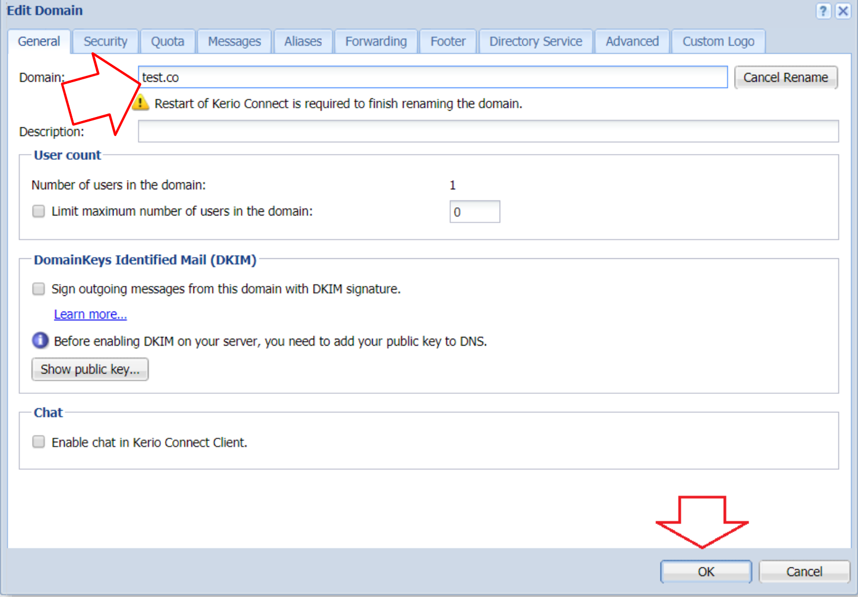
Task: Open the help question mark icon
Action: click(823, 11)
